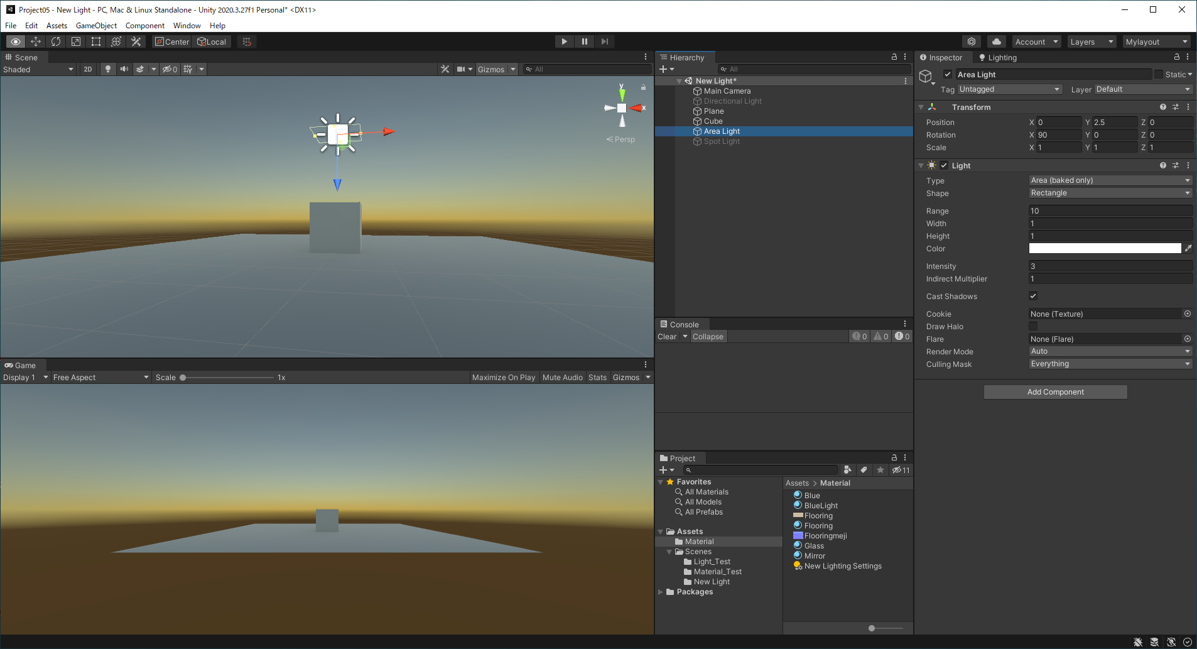This screenshot has width=1197, height=649.
Task: Open the Culling Mask dropdown
Action: pos(1110,364)
